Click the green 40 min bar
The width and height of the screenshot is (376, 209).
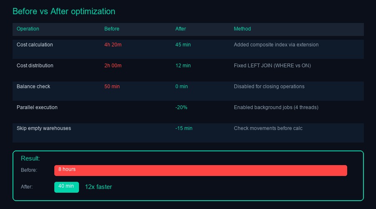pos(66,187)
